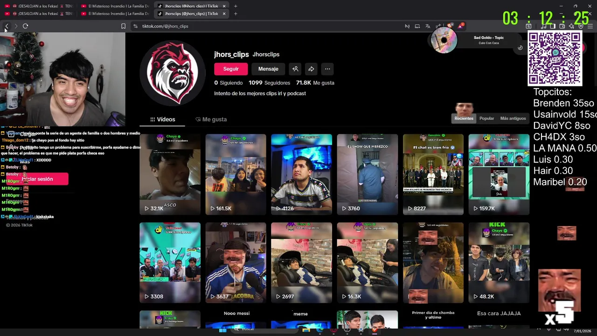Viewport: 597px width, 336px height.
Task: Go back with the browser back arrow
Action: click(x=7, y=26)
